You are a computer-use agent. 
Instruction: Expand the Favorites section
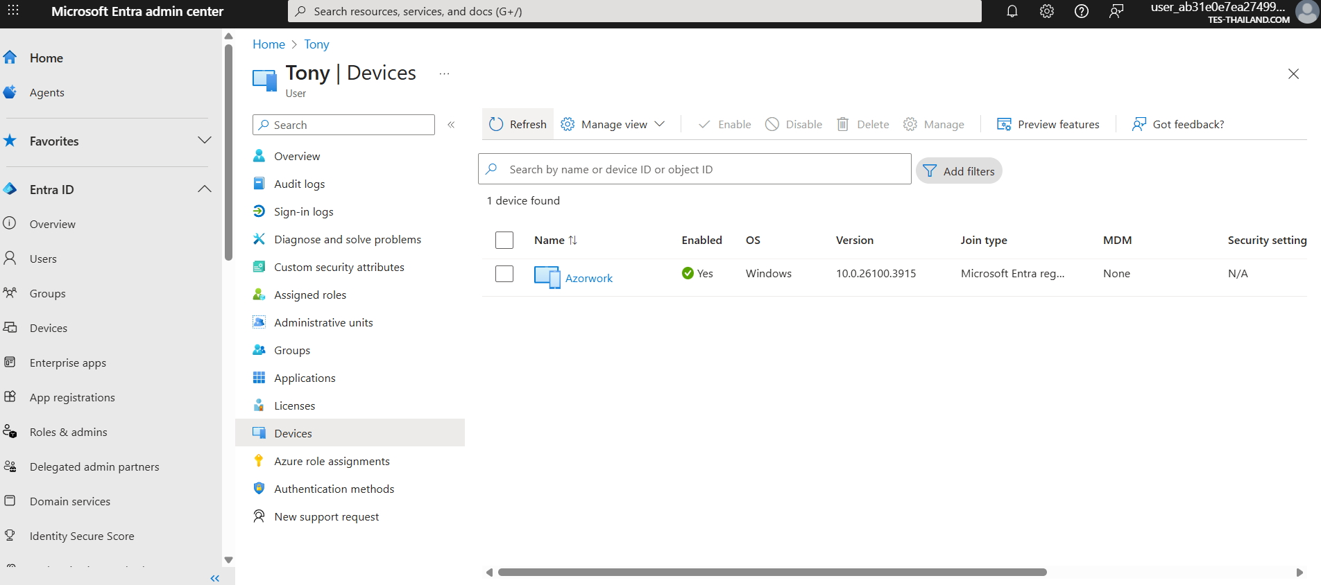coord(204,141)
